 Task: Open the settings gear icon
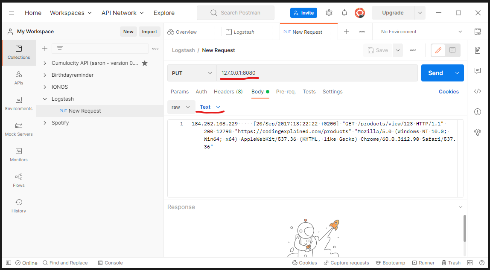coord(329,13)
